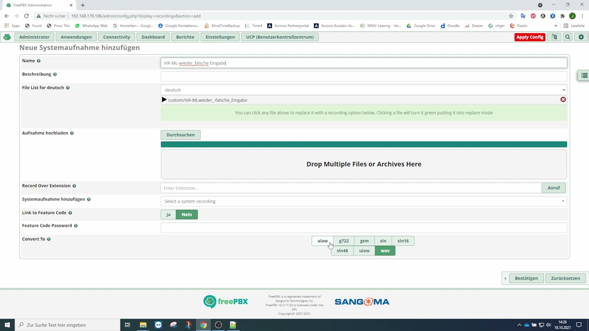Toggle sln conversion format
Screen dimensions: 589x331
(383, 241)
